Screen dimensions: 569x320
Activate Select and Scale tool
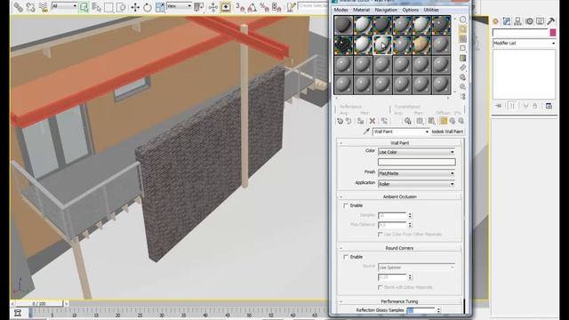coord(160,7)
